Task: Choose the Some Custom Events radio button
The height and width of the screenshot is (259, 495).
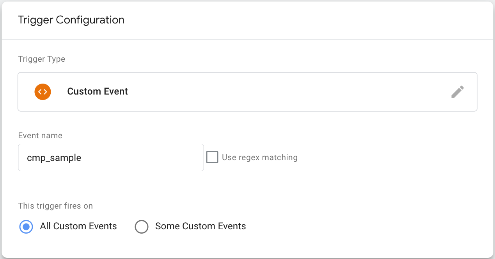Action: (x=142, y=227)
